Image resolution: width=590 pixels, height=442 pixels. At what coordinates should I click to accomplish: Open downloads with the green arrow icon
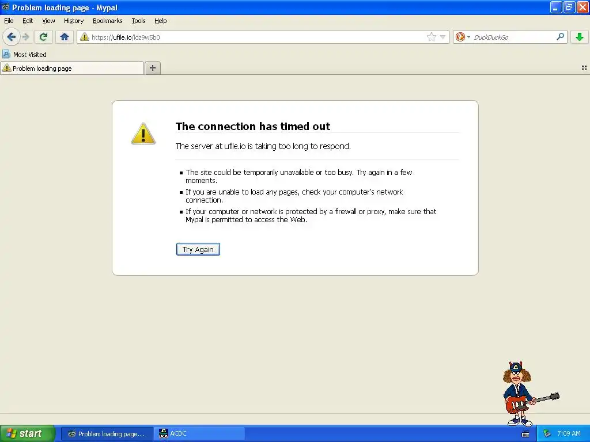tap(580, 37)
